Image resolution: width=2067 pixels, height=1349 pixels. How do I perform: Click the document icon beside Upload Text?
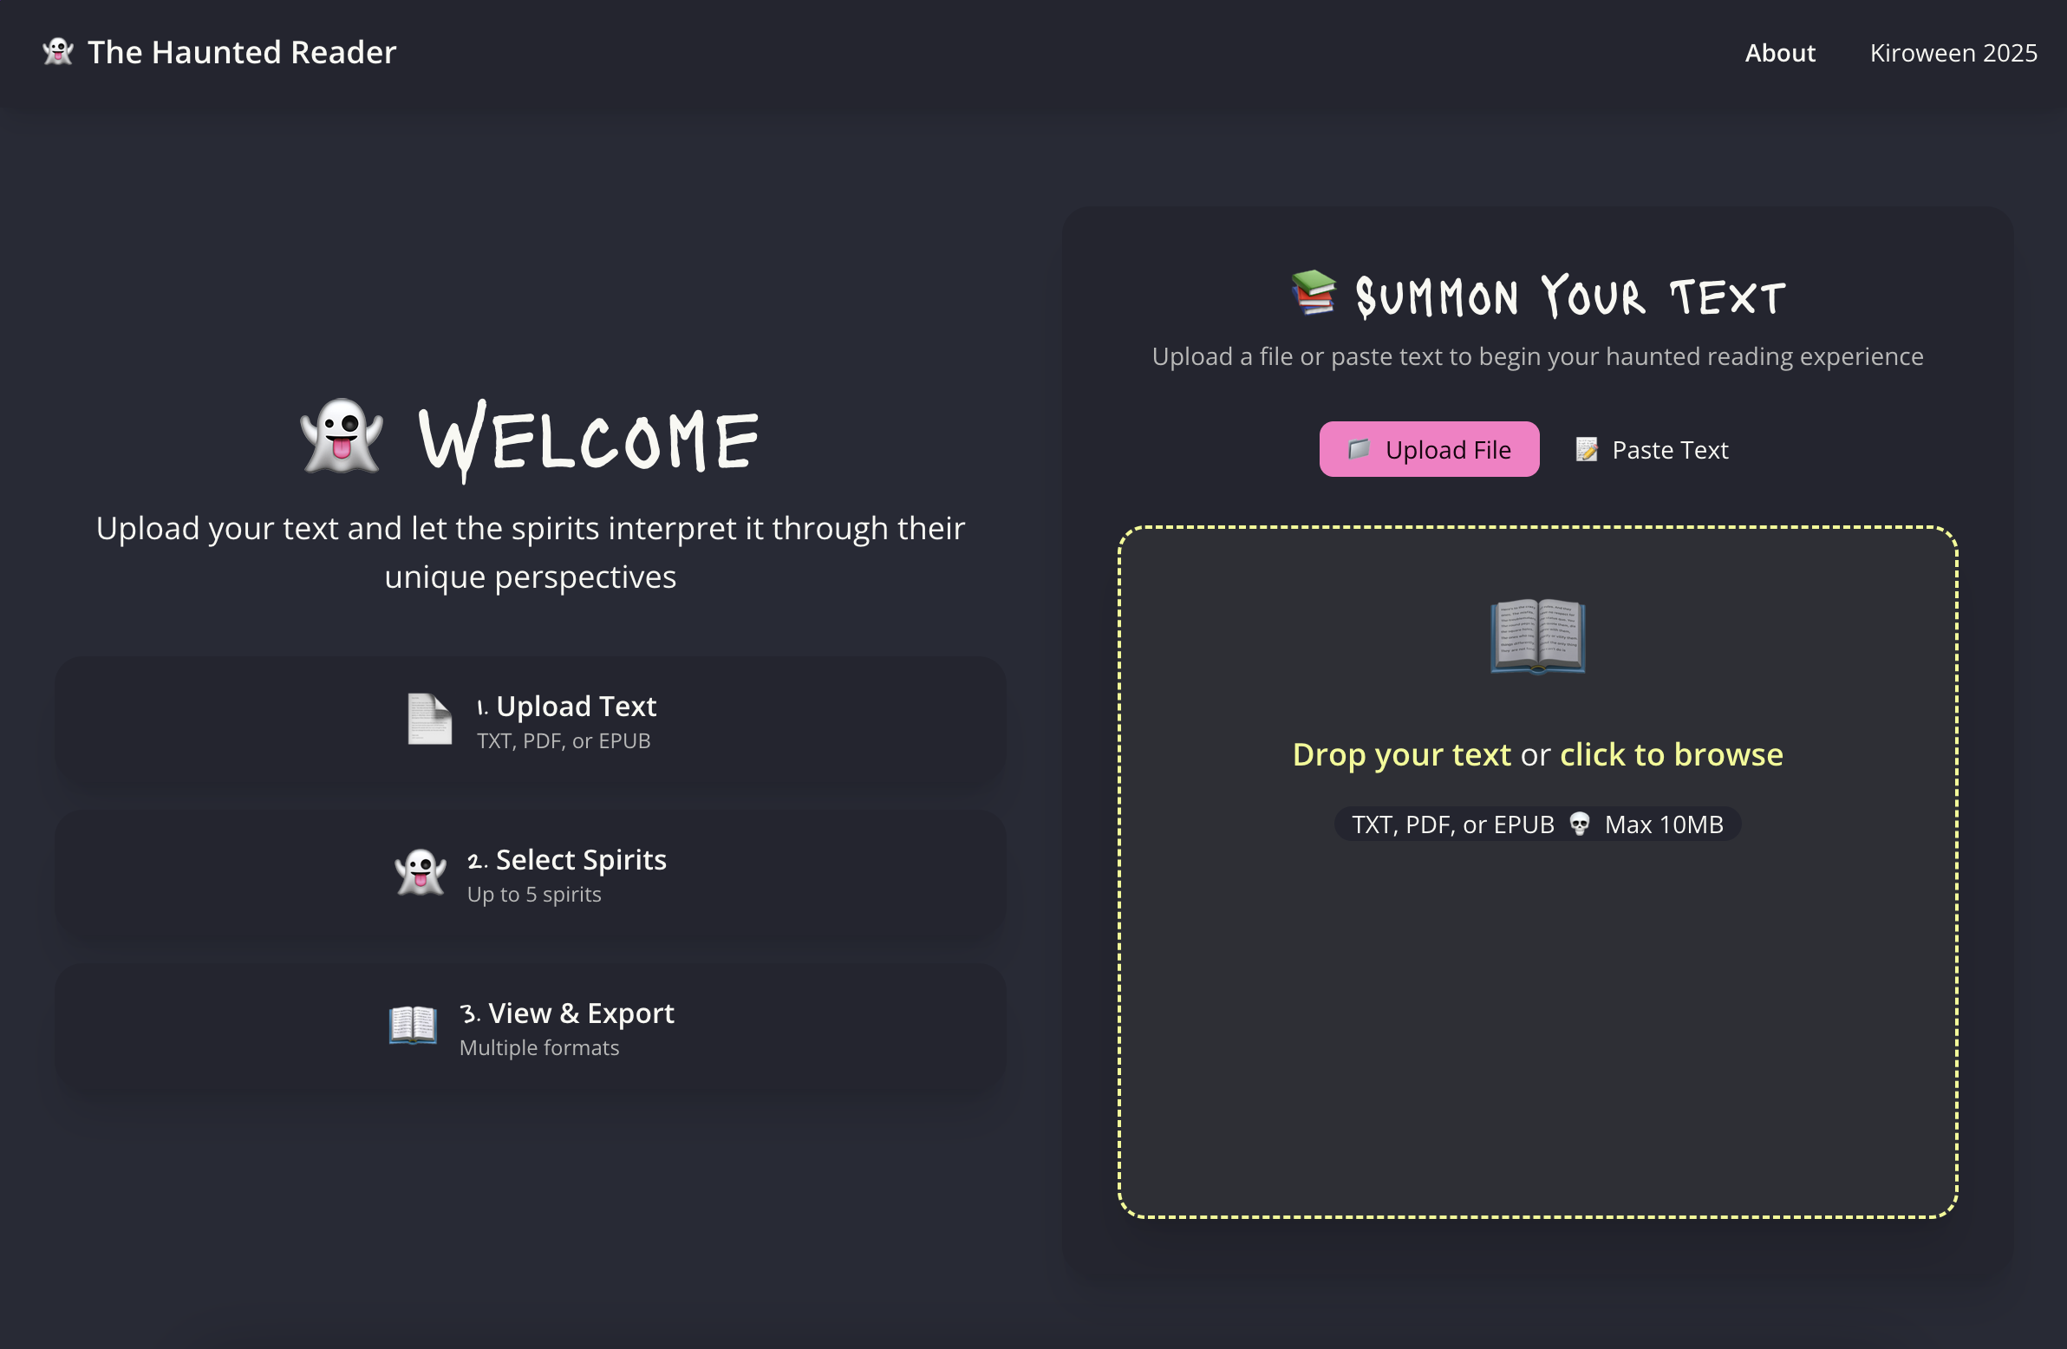tap(430, 720)
